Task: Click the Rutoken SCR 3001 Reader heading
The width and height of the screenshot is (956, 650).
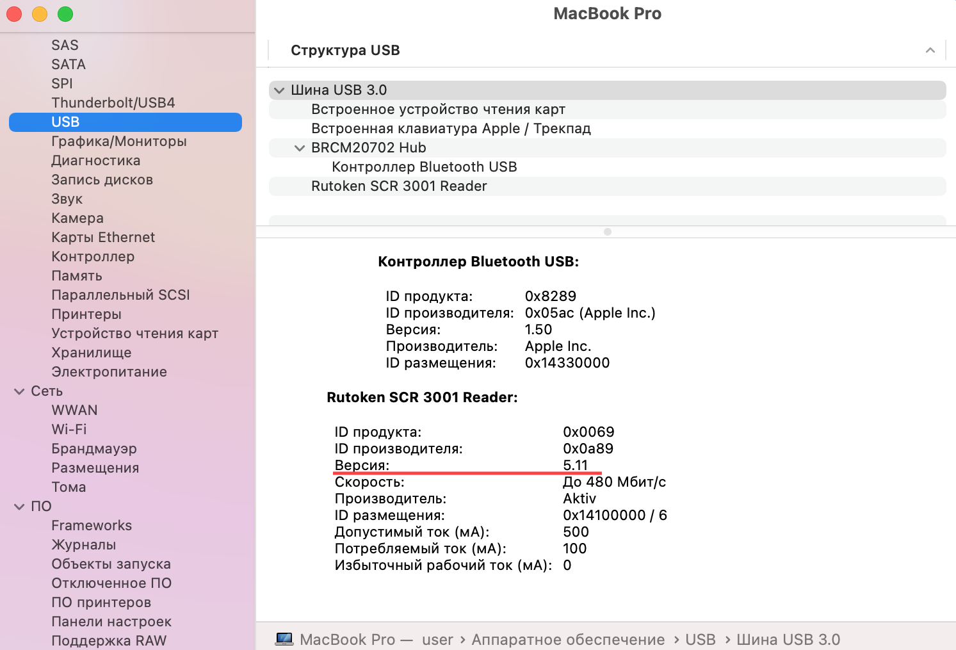Action: point(422,397)
